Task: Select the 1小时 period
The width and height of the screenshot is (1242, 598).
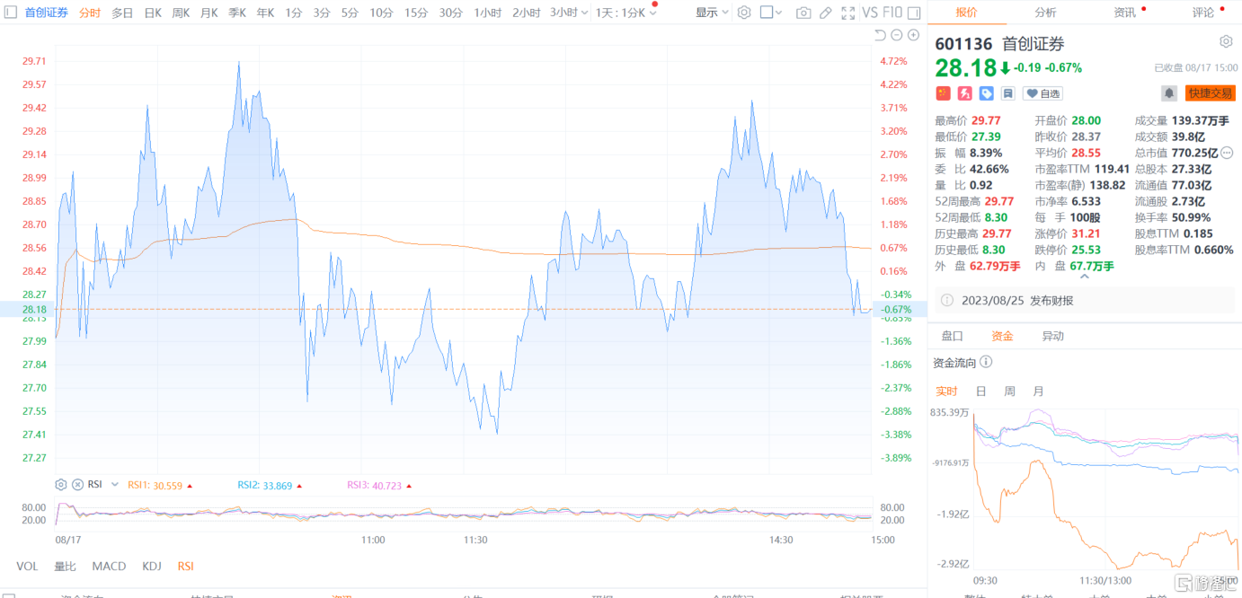Action: (489, 13)
